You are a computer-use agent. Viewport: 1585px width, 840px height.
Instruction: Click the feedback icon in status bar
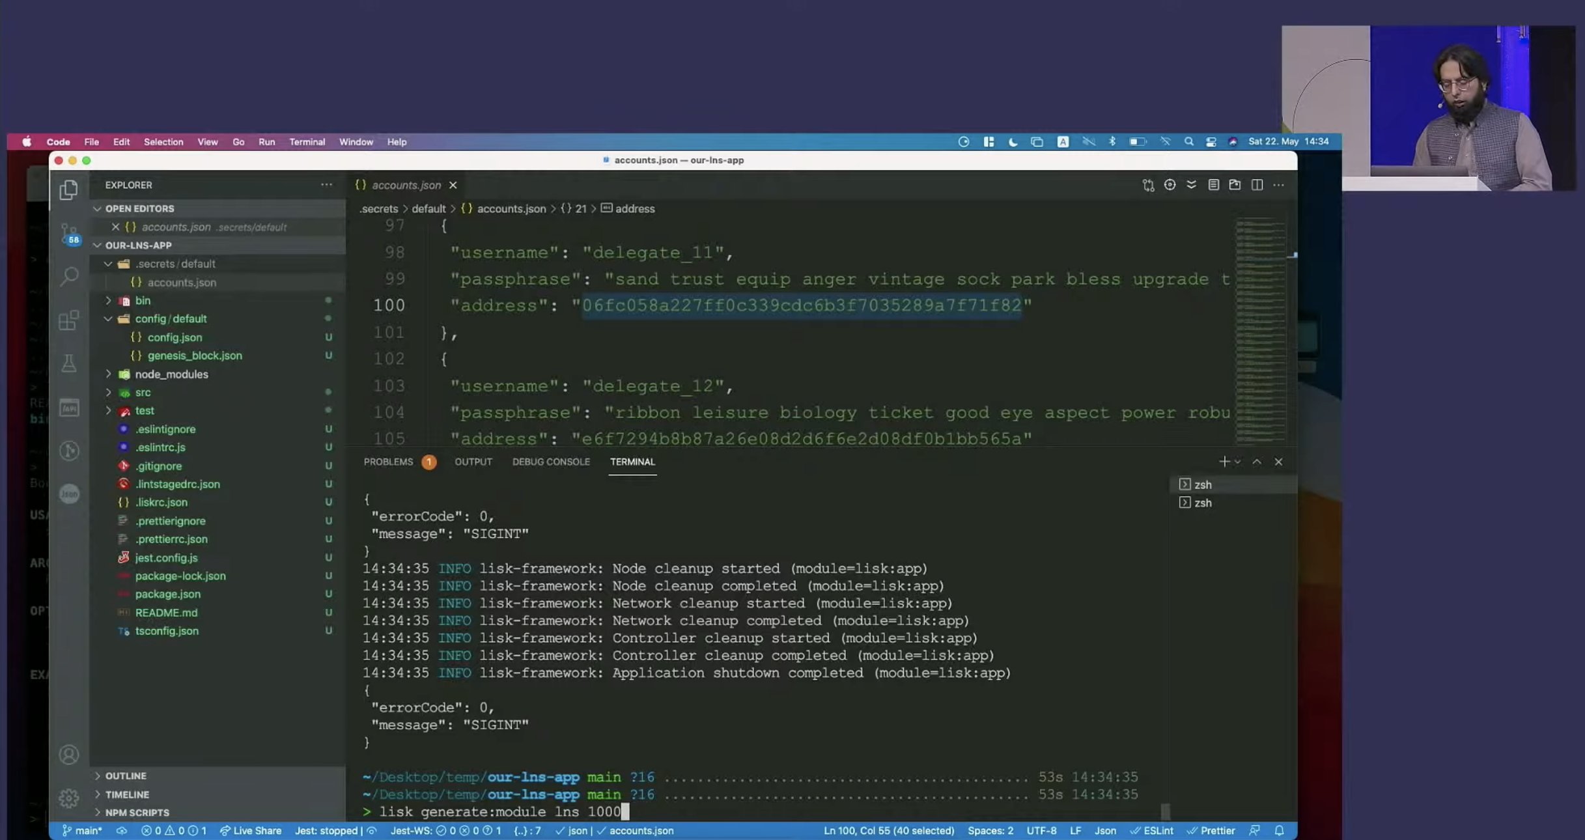tap(1254, 831)
